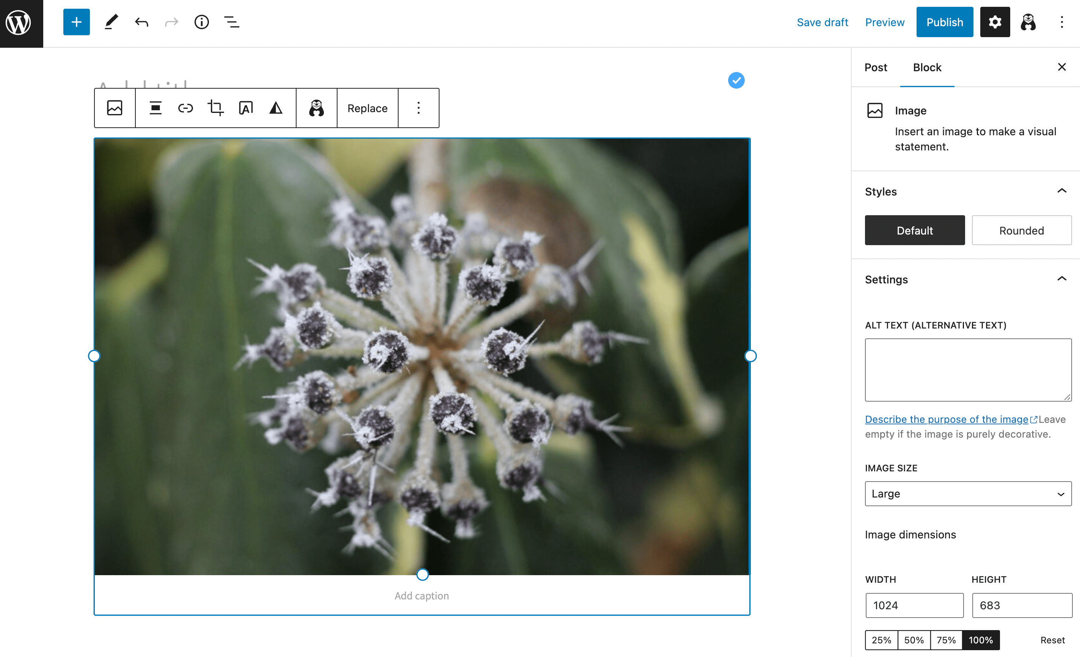Screen dimensions: 1080x657
Task: Open the Crop tool for the image
Action: pyautogui.click(x=215, y=108)
